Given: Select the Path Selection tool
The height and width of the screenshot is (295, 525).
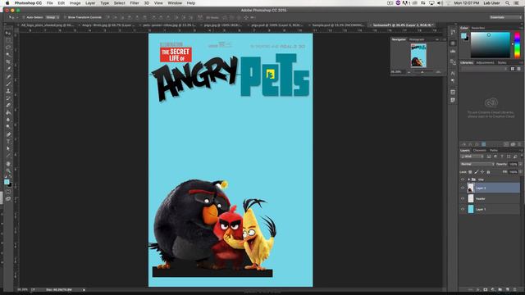Looking at the screenshot, I should 8,148.
